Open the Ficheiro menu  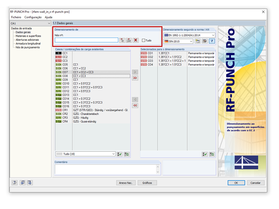click(16, 17)
